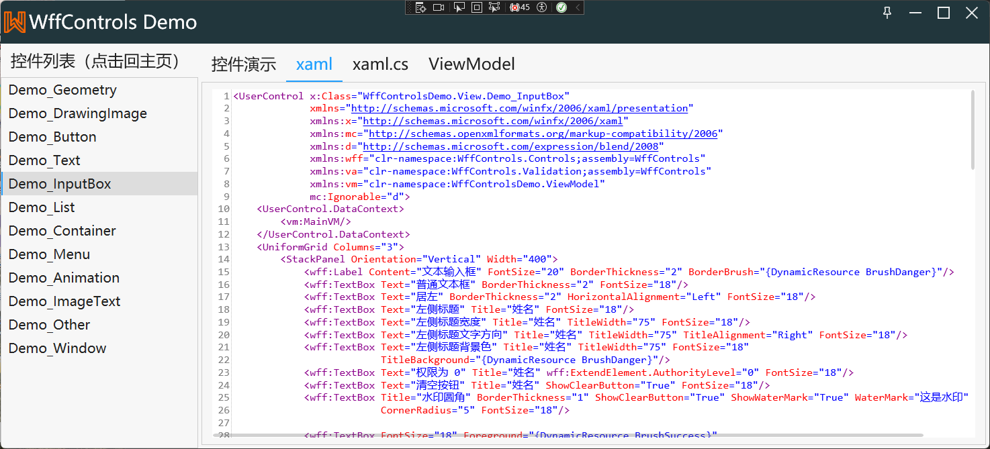
Task: Click the xmlns:vm WffControlsDemo.ViewModel line
Action: (x=457, y=184)
